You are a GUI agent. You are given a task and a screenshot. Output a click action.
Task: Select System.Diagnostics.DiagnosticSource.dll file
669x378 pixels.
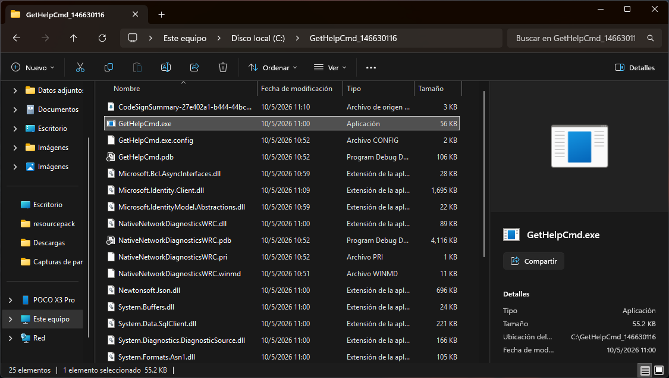(282, 340)
